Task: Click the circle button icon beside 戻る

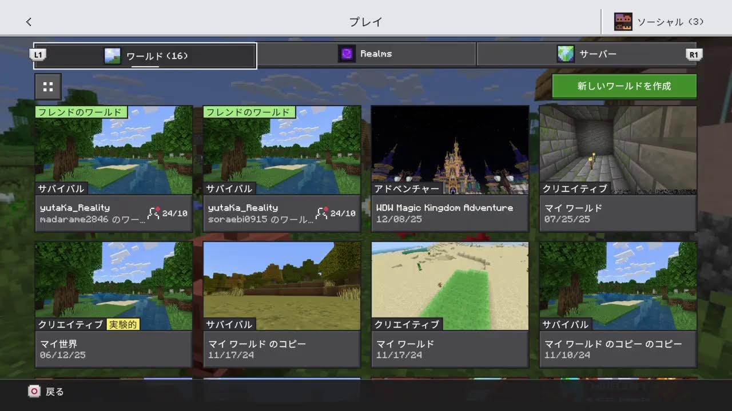Action: [x=34, y=392]
